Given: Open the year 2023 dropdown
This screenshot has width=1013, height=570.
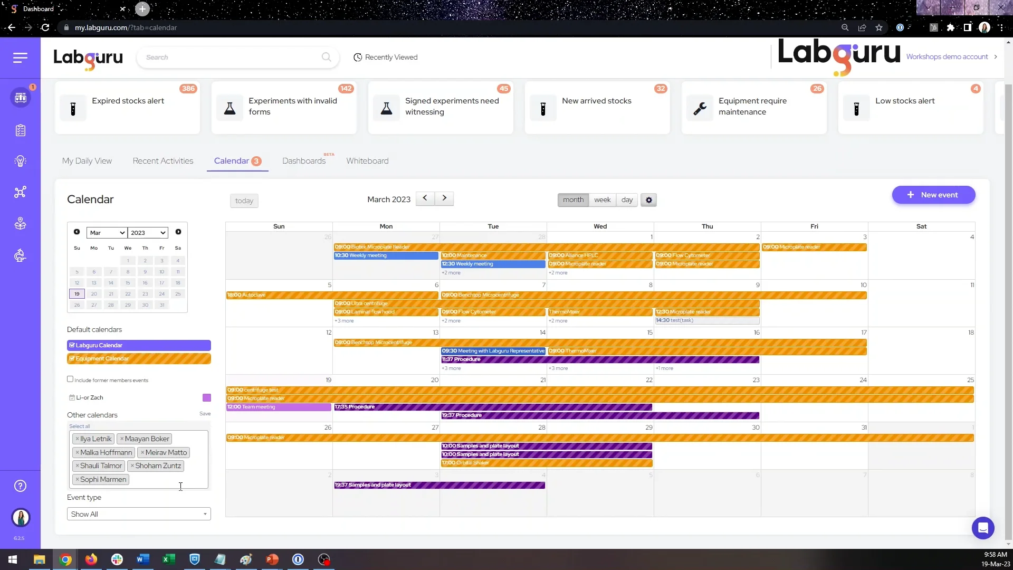Looking at the screenshot, I should pyautogui.click(x=147, y=232).
